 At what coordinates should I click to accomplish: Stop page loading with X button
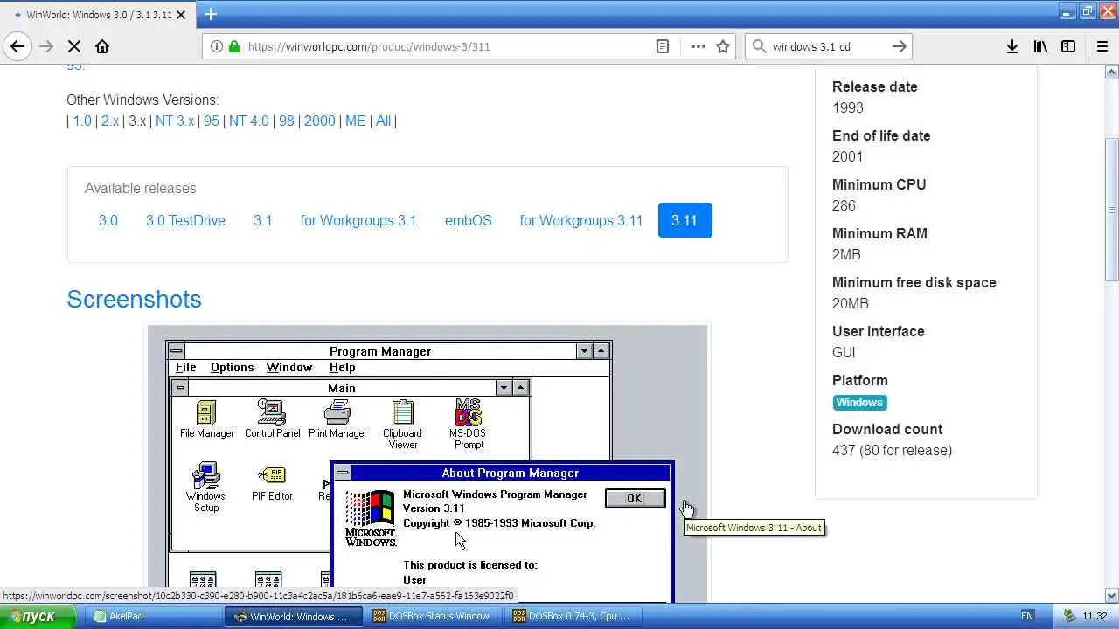[74, 46]
